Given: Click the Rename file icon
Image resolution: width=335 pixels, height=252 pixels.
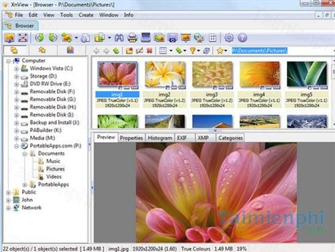Looking at the screenshot, I should click(x=139, y=51).
